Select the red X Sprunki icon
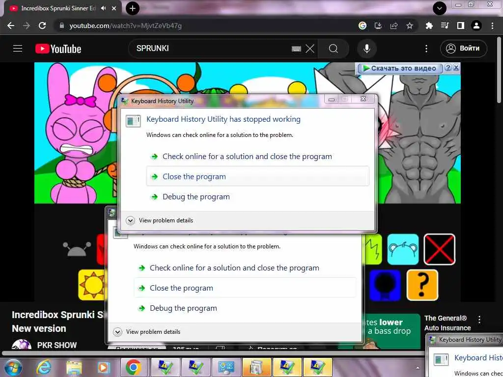The height and width of the screenshot is (377, 503). tap(439, 249)
